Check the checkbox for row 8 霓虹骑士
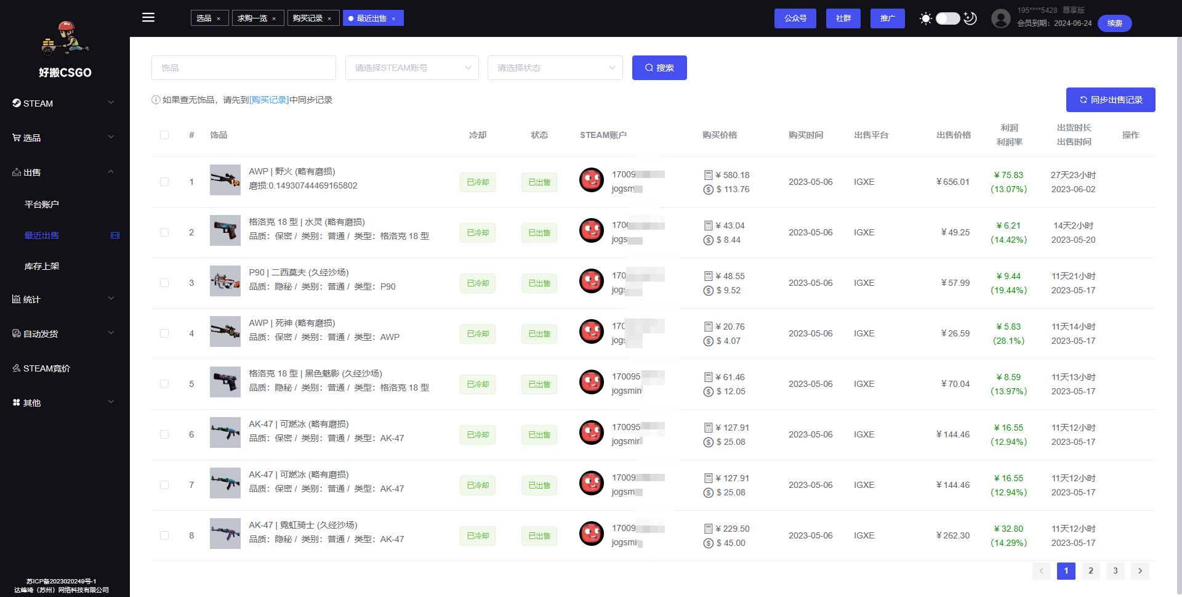Screen dimensions: 1182x597 click(164, 535)
